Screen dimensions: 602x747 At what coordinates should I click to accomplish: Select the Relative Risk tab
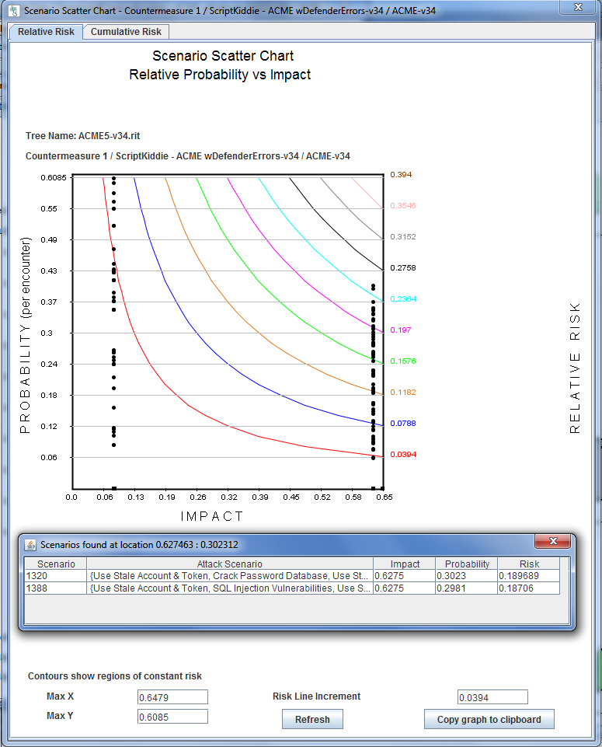click(x=46, y=31)
